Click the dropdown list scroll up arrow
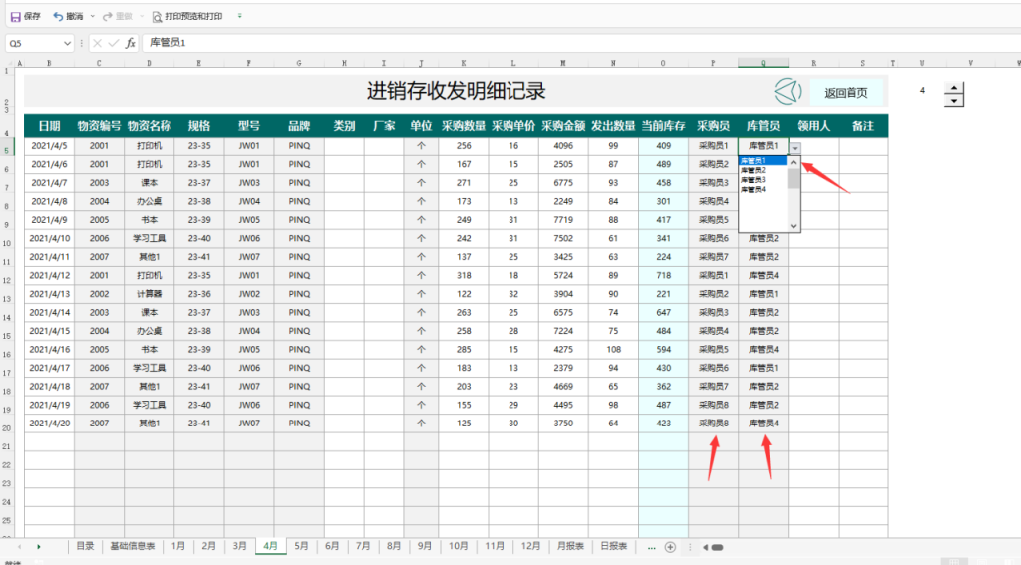 click(x=793, y=162)
